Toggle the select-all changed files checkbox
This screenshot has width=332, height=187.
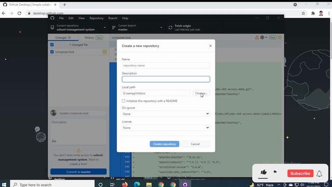[52, 45]
